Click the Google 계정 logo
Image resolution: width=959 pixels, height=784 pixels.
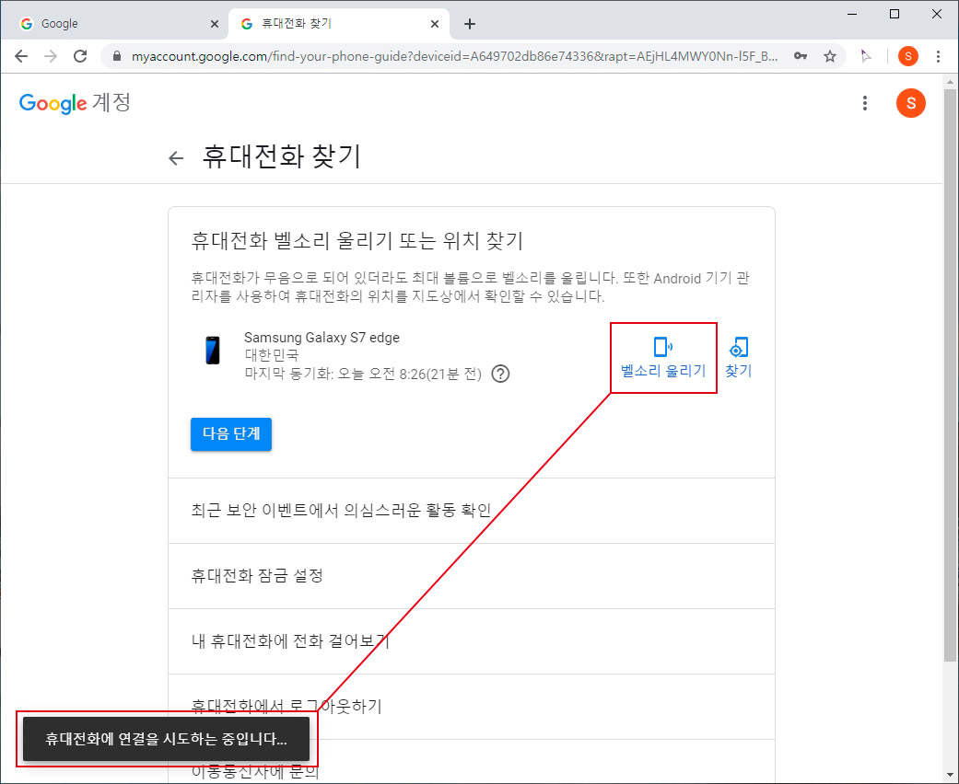click(75, 103)
